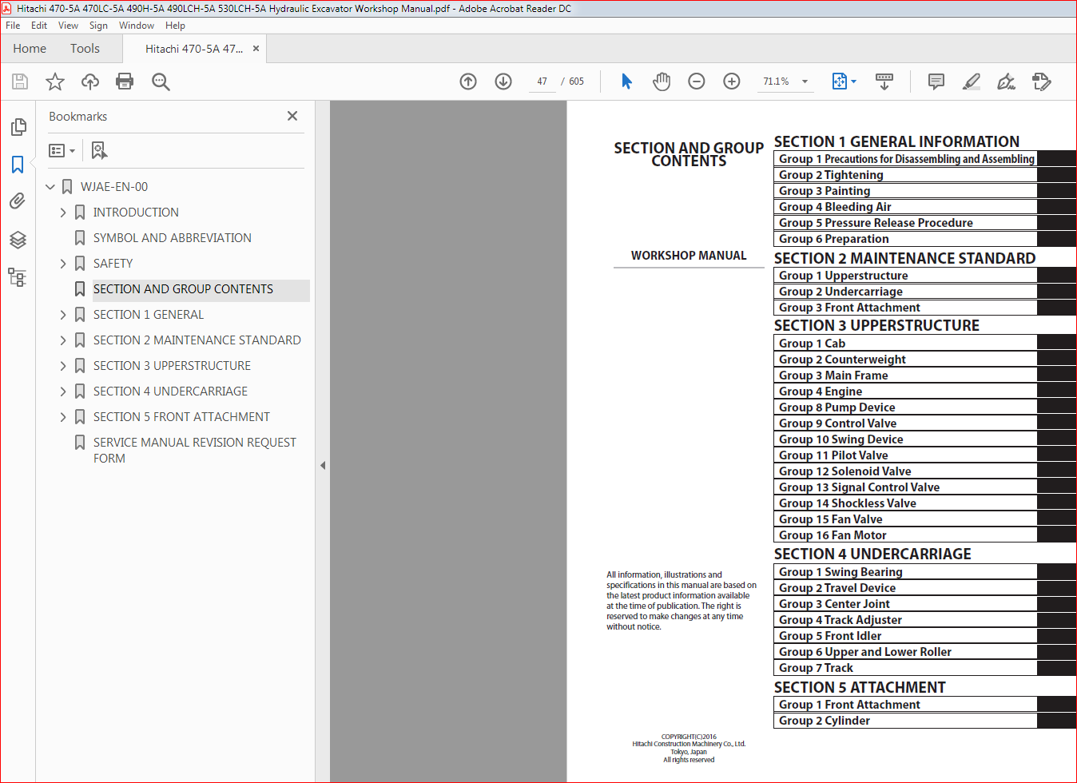The width and height of the screenshot is (1077, 783).
Task: Click the Sign document pen icon
Action: [1007, 81]
